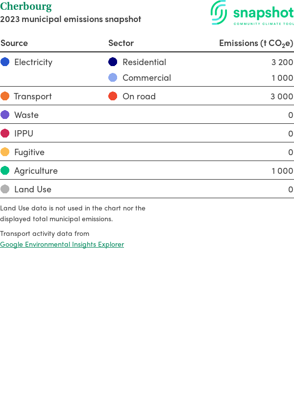Click the Emissions (t CO2e) column header

[256, 43]
